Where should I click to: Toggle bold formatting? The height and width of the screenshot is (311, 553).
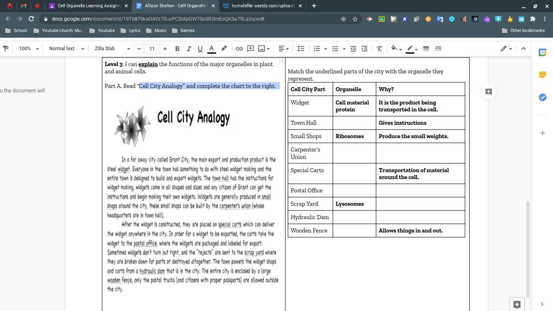click(177, 49)
